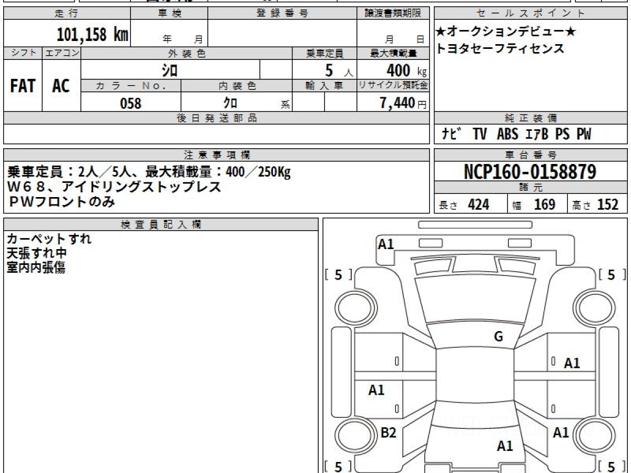Select the 内装色 header
The image size is (631, 473).
237,86
